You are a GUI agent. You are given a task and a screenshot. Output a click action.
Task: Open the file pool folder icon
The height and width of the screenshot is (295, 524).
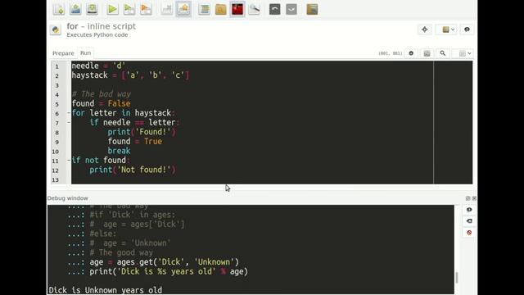pos(220,9)
